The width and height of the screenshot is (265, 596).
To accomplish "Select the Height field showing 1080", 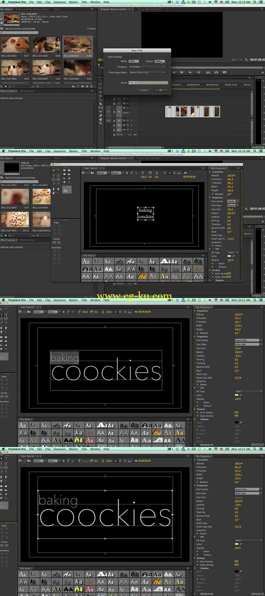I will [160, 61].
